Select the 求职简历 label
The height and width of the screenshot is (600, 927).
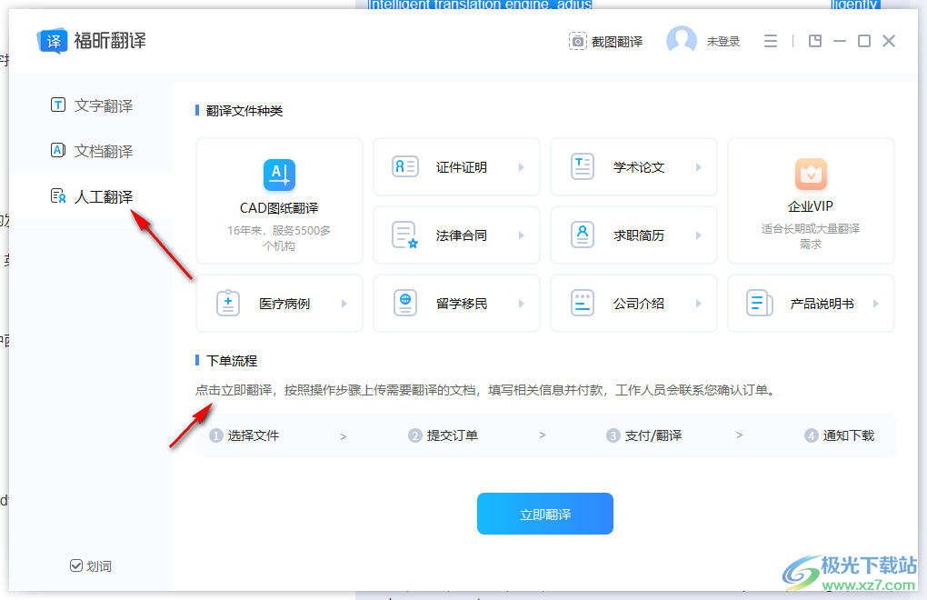point(639,235)
